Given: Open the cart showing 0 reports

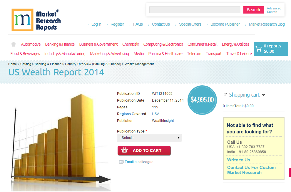Looking at the screenshot, I should pos(270,49).
